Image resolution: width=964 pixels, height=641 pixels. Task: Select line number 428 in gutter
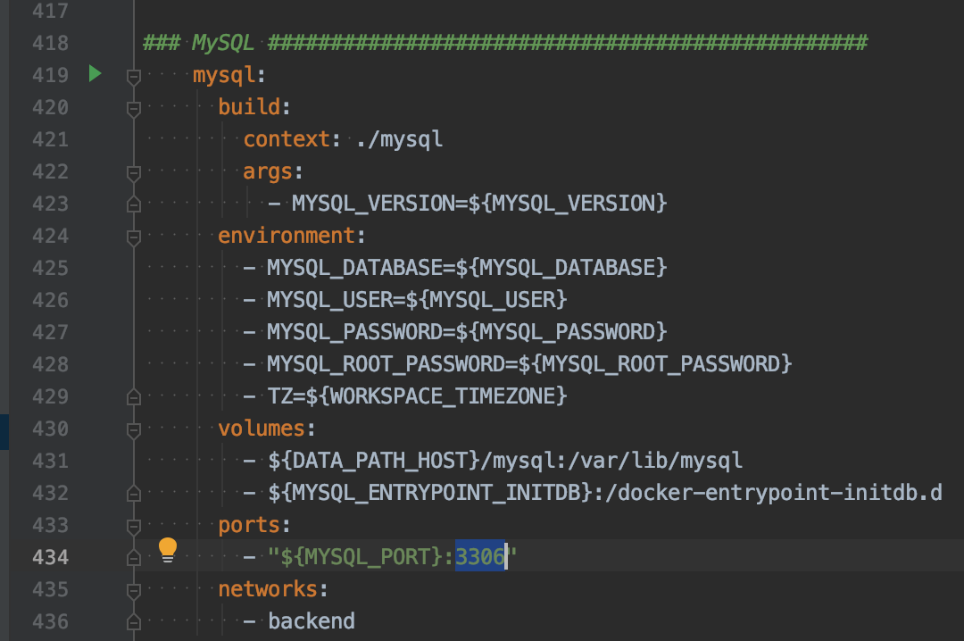50,364
